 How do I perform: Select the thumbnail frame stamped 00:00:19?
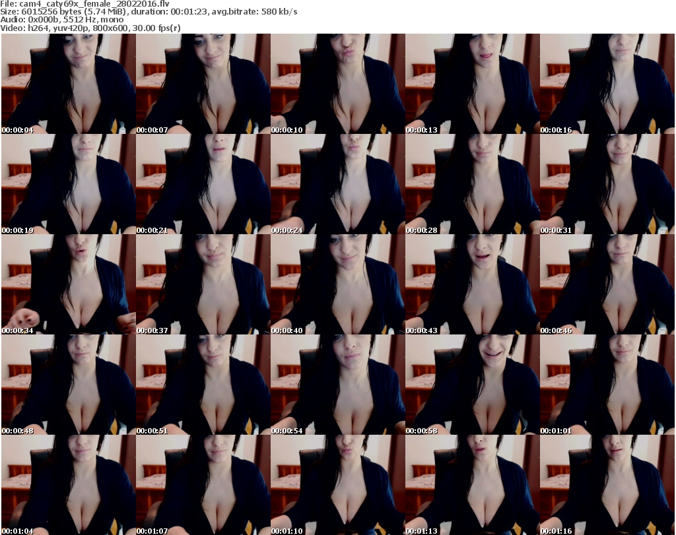(69, 184)
